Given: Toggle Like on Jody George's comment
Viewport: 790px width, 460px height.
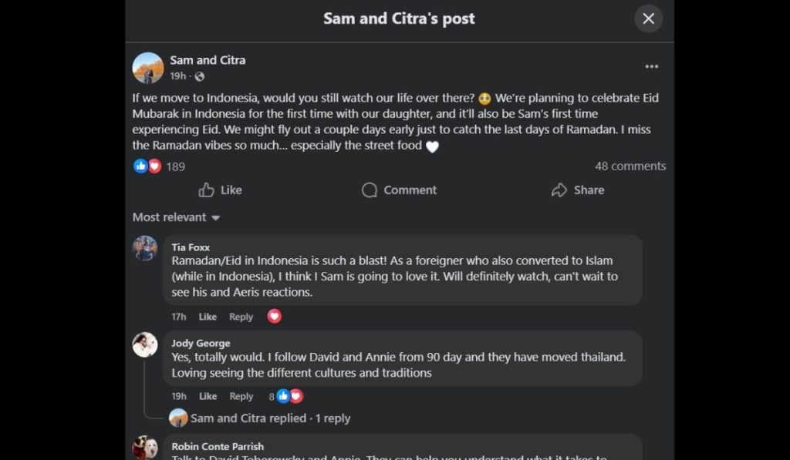Looking at the screenshot, I should (208, 396).
